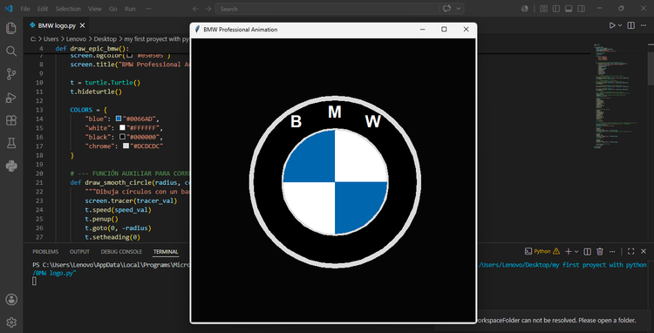Expand the chat dropdown in title bar
Image resolution: width=654 pixels, height=333 pixels.
(459, 9)
